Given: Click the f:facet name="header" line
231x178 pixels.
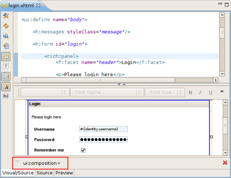Looking at the screenshot, I should [x=110, y=62].
